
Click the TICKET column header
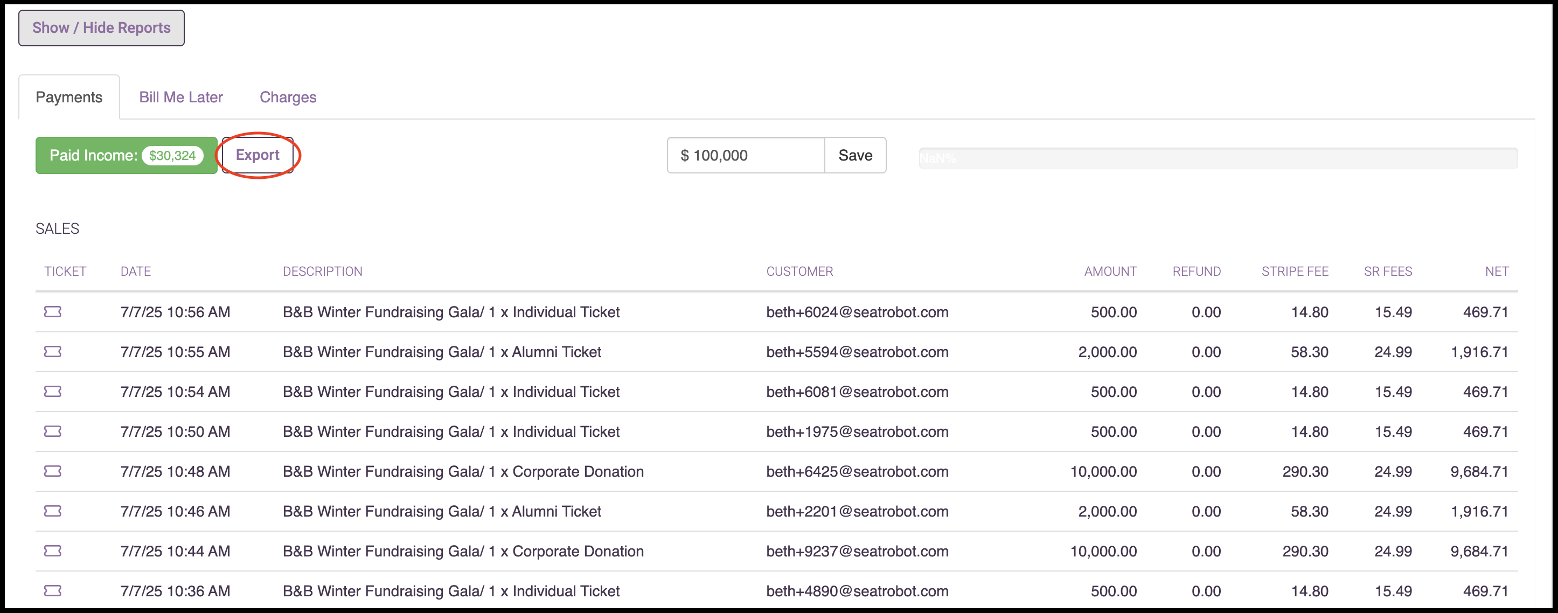65,271
